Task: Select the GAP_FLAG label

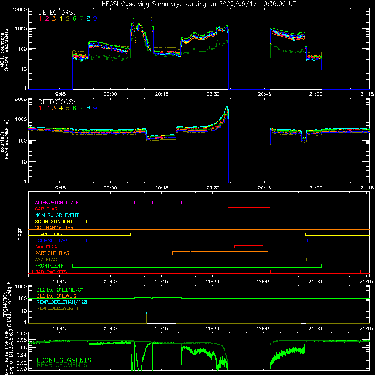Action: tap(46, 209)
